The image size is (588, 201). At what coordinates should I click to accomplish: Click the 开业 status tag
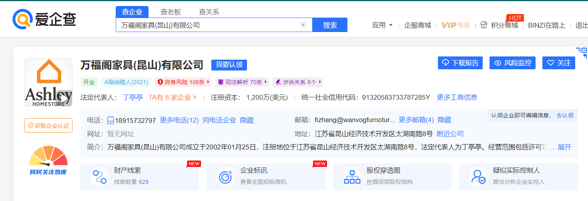pyautogui.click(x=89, y=82)
